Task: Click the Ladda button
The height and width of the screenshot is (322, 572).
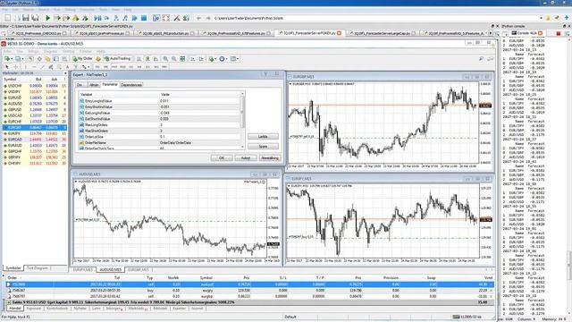Action: 263,137
